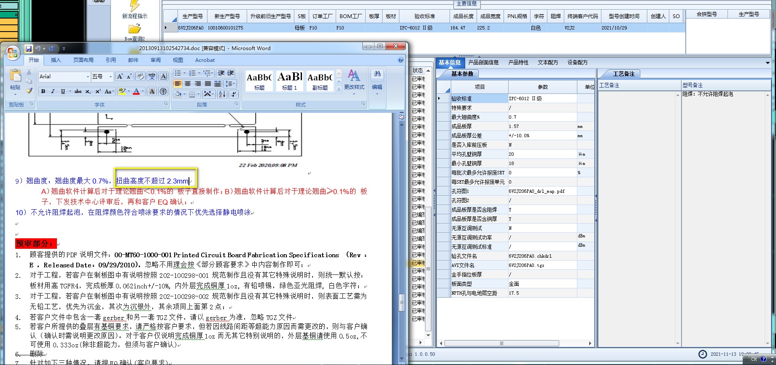Viewport: 776px width, 365px height.
Task: Decrease paragraph indent
Action: coord(221,73)
